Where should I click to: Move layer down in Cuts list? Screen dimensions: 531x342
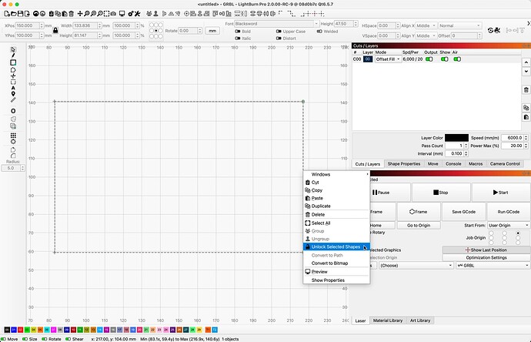point(526,71)
